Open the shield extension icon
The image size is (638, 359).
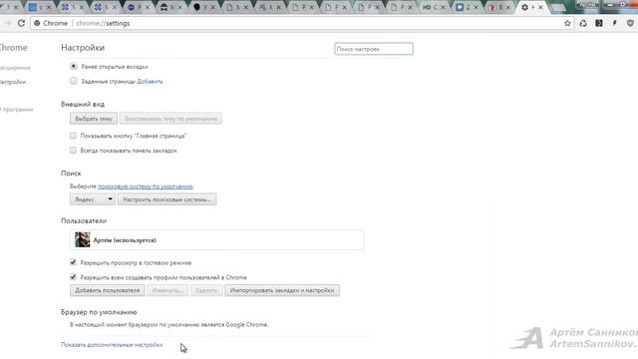630,23
